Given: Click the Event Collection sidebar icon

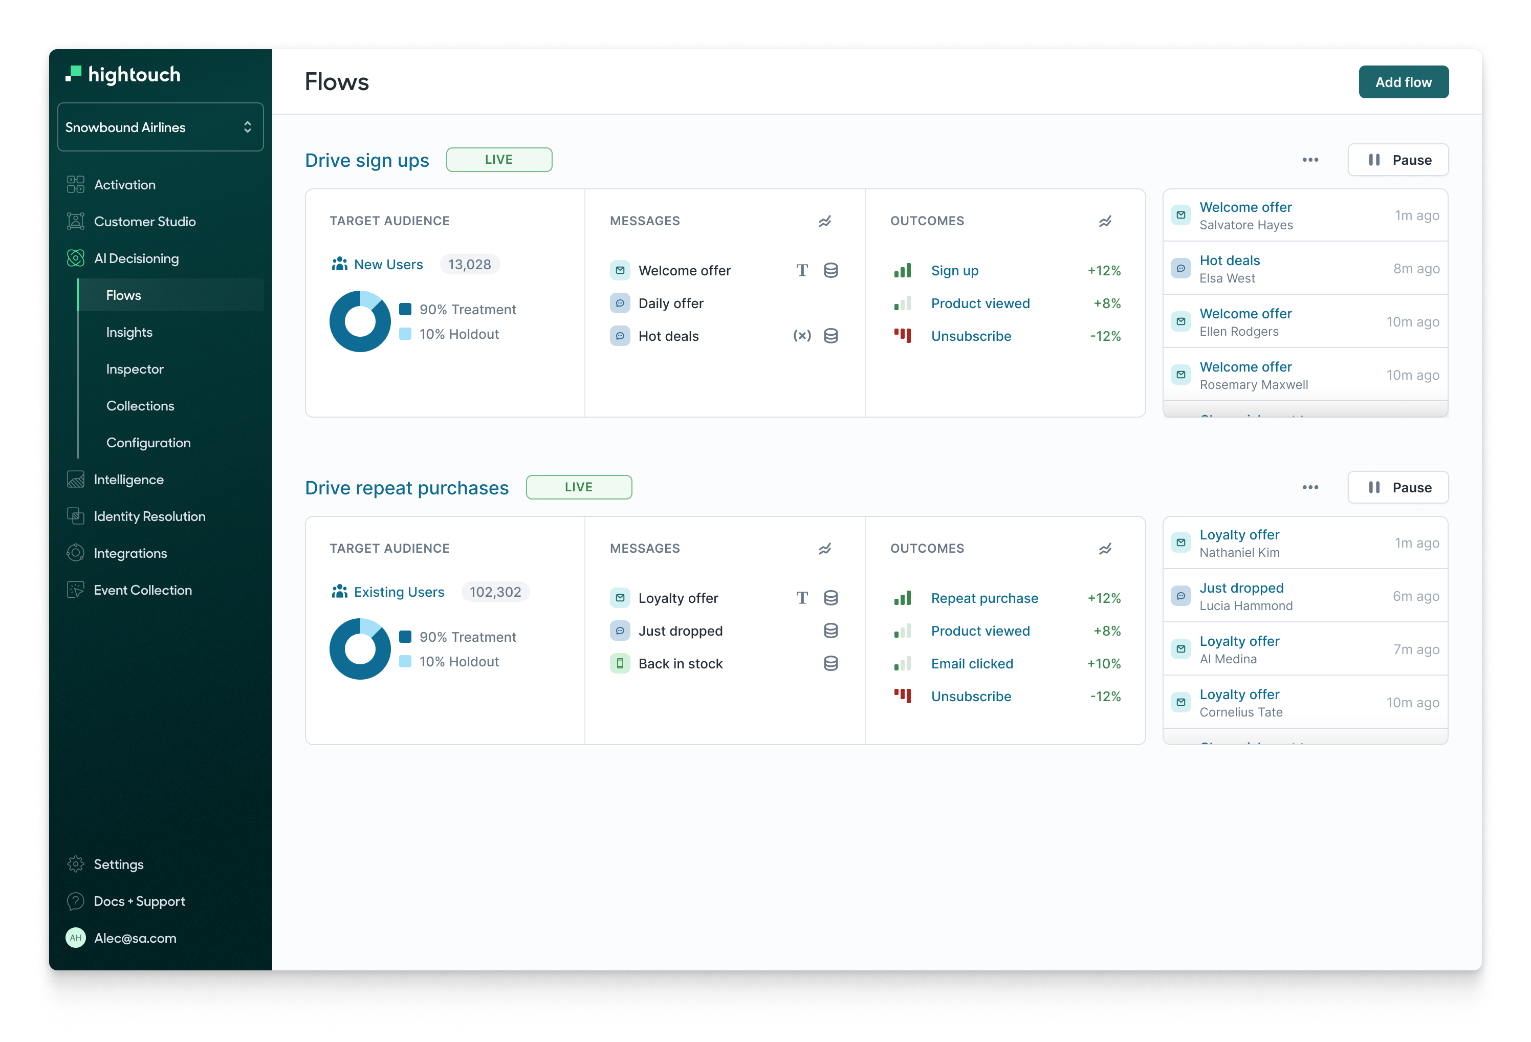Looking at the screenshot, I should coord(76,590).
